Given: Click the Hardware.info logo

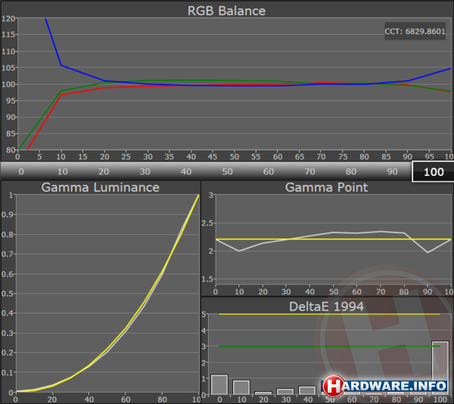Looking at the screenshot, I should [386, 385].
